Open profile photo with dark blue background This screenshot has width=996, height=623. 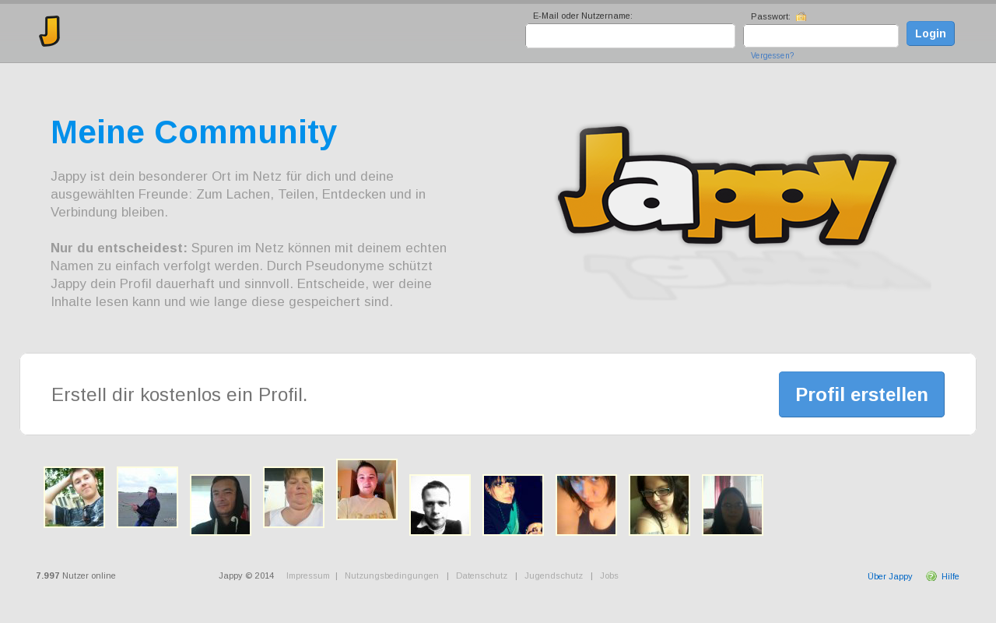tap(514, 505)
